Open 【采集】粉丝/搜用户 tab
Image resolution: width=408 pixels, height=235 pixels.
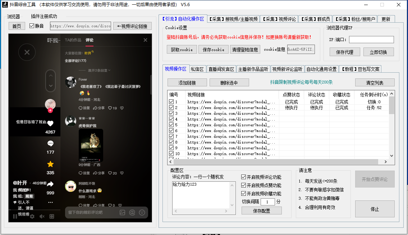[x=355, y=19]
